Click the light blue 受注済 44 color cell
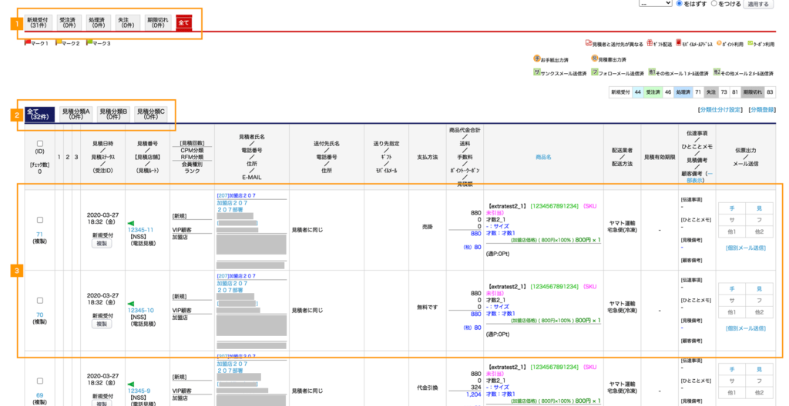This screenshot has width=789, height=406. point(636,92)
